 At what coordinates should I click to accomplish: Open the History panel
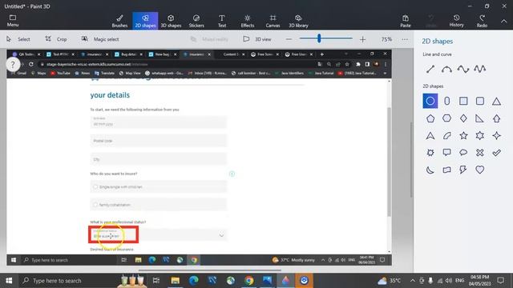click(x=456, y=21)
